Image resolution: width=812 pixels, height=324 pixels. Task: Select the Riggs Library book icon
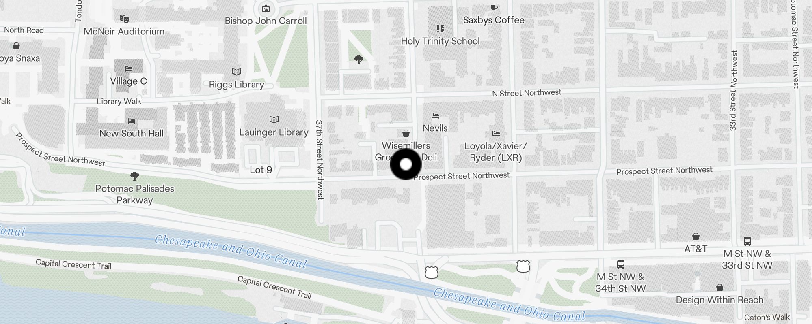237,72
